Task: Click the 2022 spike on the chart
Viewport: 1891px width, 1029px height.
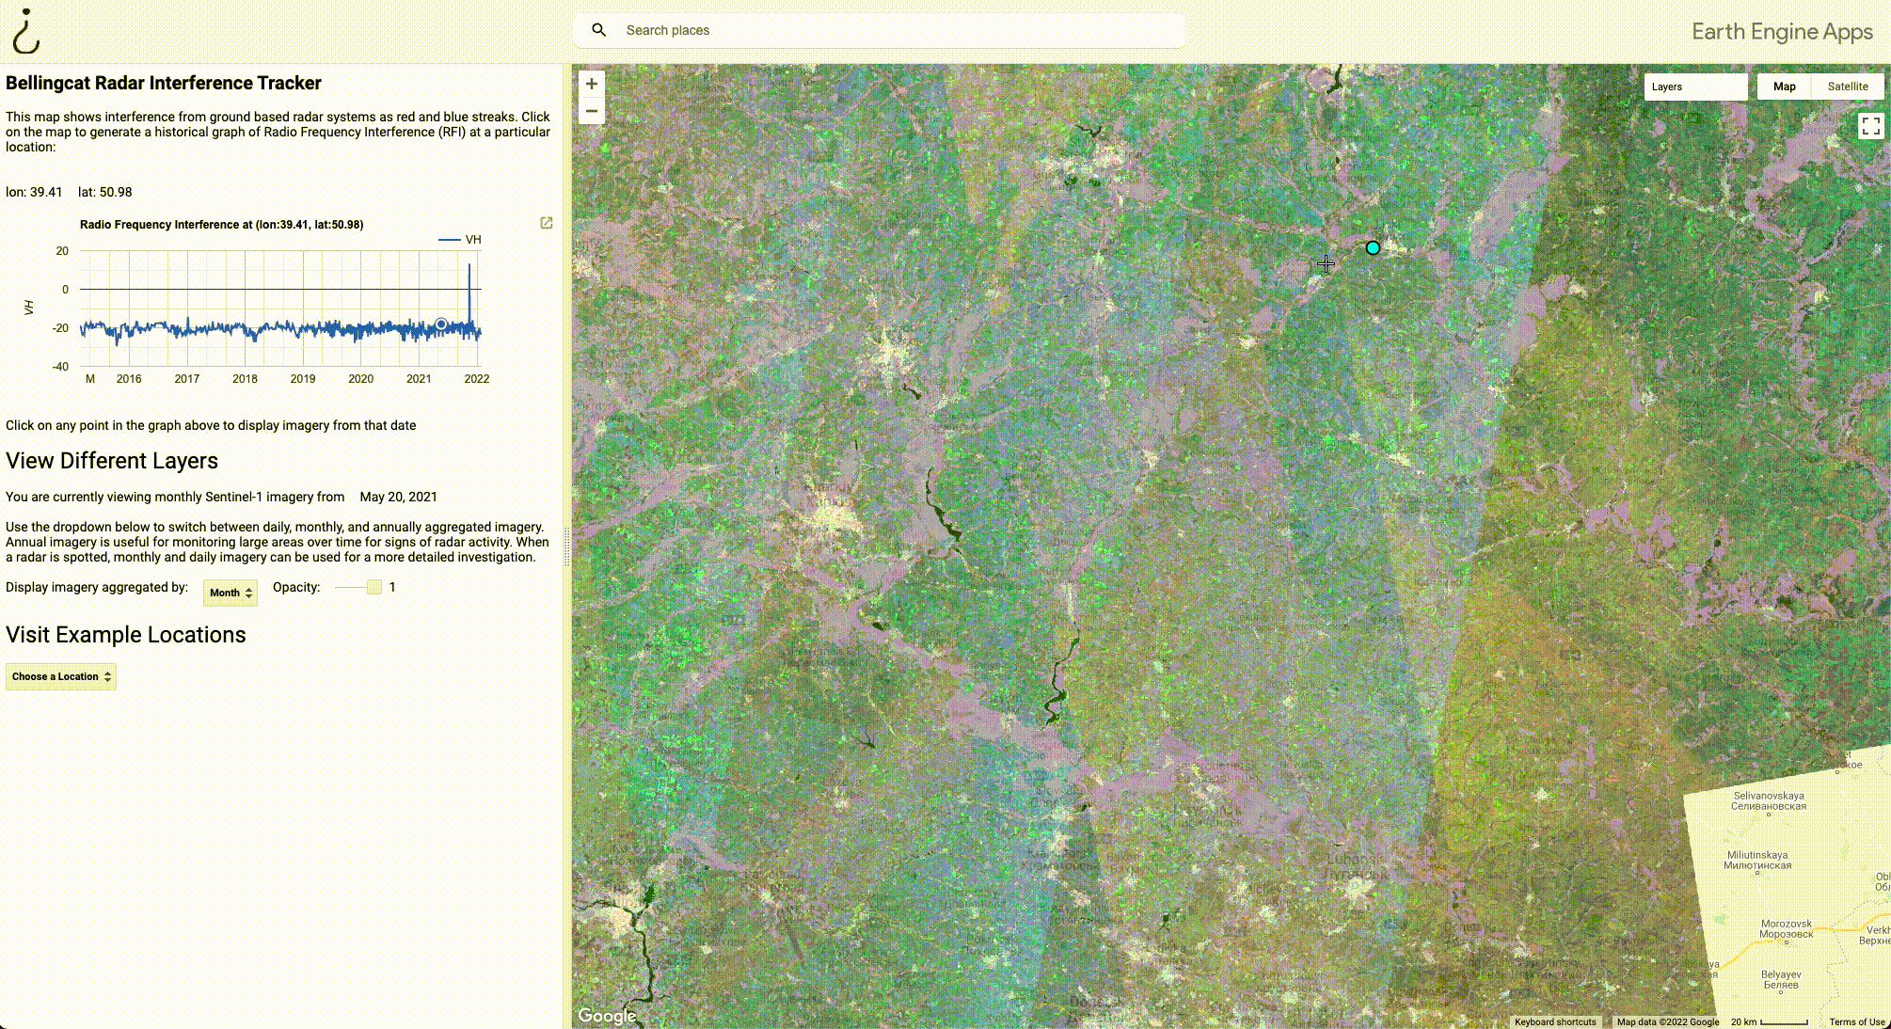Action: coord(469,268)
